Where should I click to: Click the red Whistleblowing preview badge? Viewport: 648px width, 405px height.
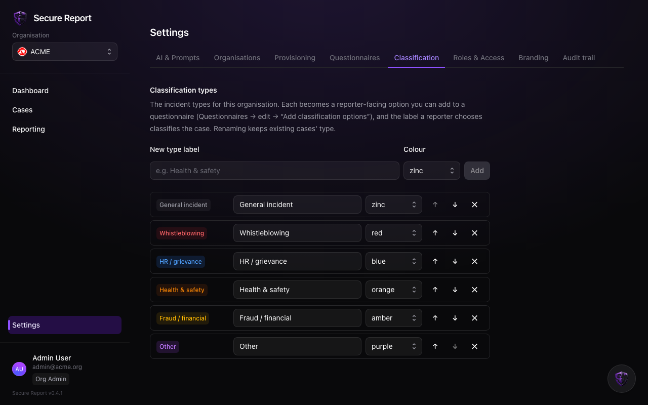tap(182, 233)
